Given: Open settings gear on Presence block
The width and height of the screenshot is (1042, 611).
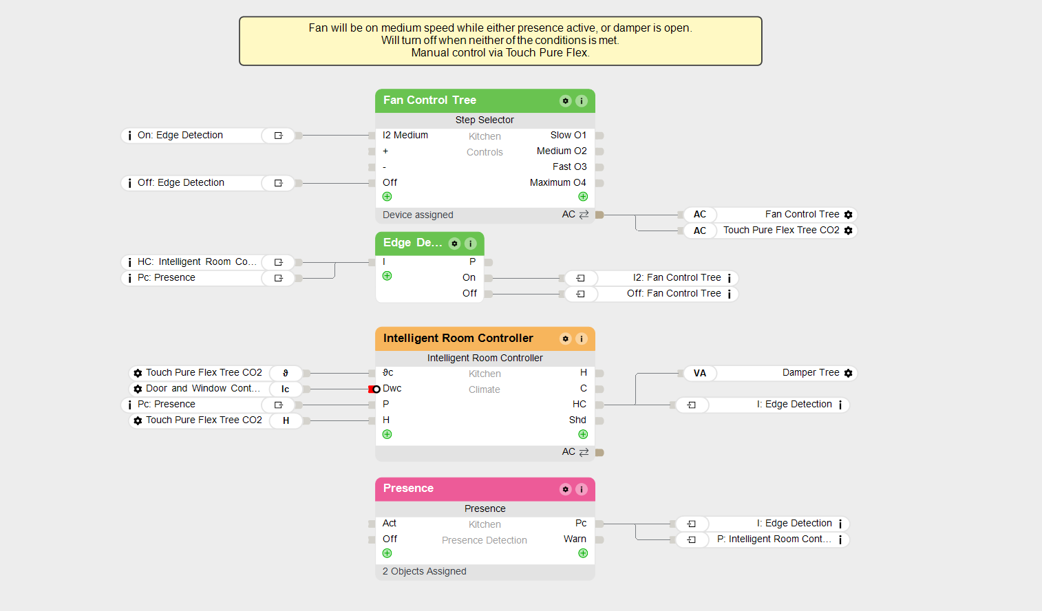Looking at the screenshot, I should [566, 489].
